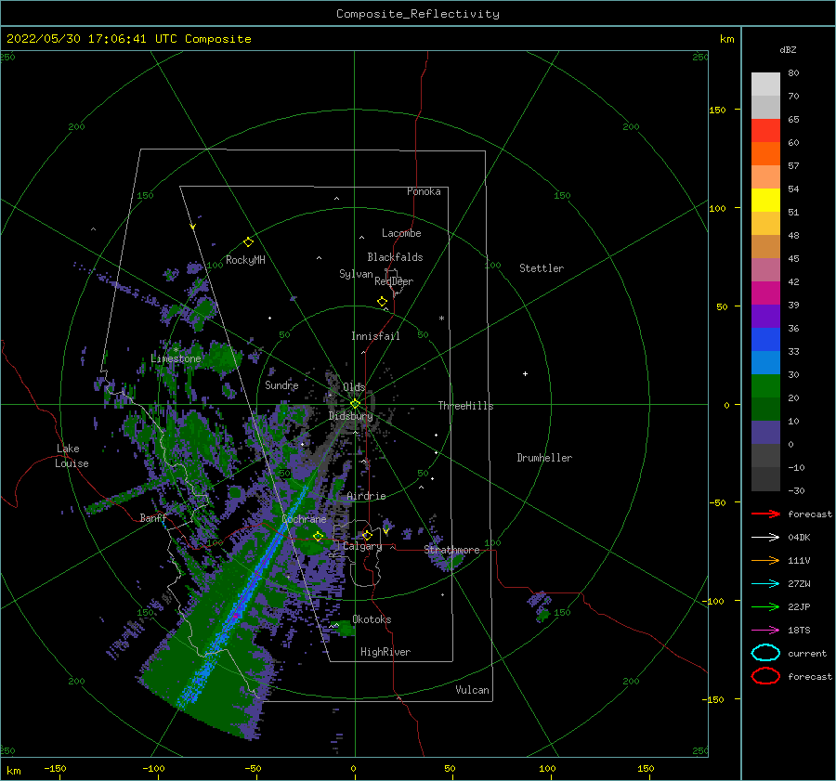Click the dBZ legend heading
This screenshot has height=781, width=836.
(x=788, y=49)
